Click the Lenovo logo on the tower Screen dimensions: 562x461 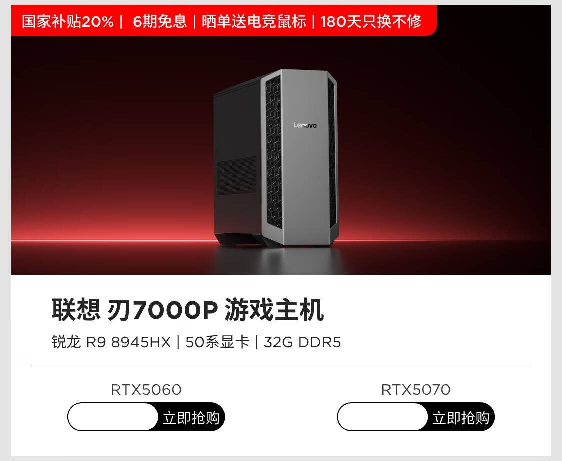tap(305, 125)
